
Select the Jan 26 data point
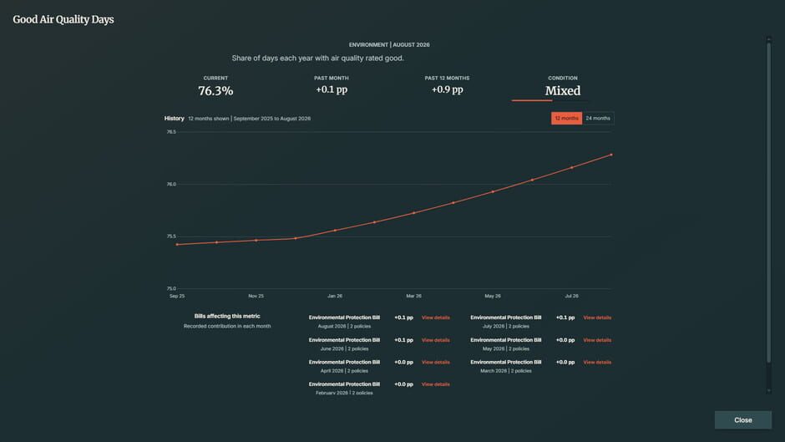(x=335, y=231)
